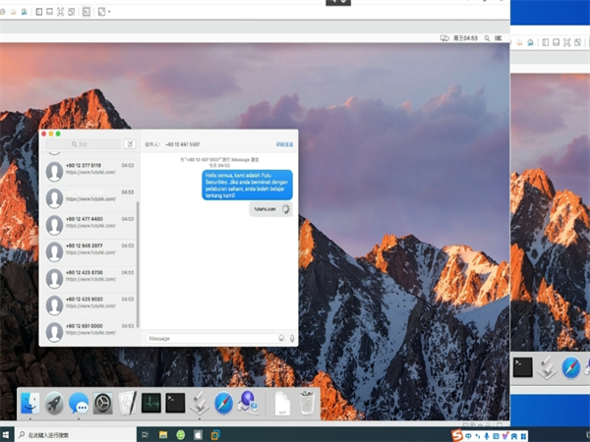Click the futuhk.com link bubble
This screenshot has width=590, height=442.
[265, 209]
